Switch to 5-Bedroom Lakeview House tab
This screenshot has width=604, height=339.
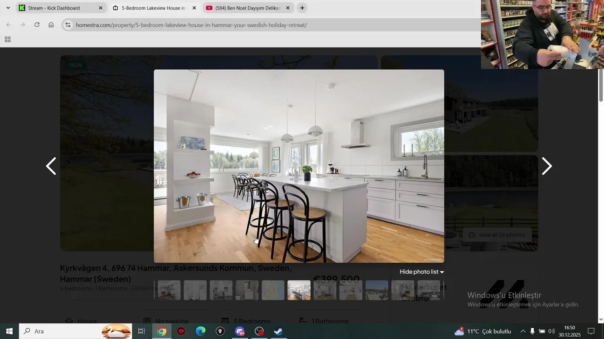[154, 8]
